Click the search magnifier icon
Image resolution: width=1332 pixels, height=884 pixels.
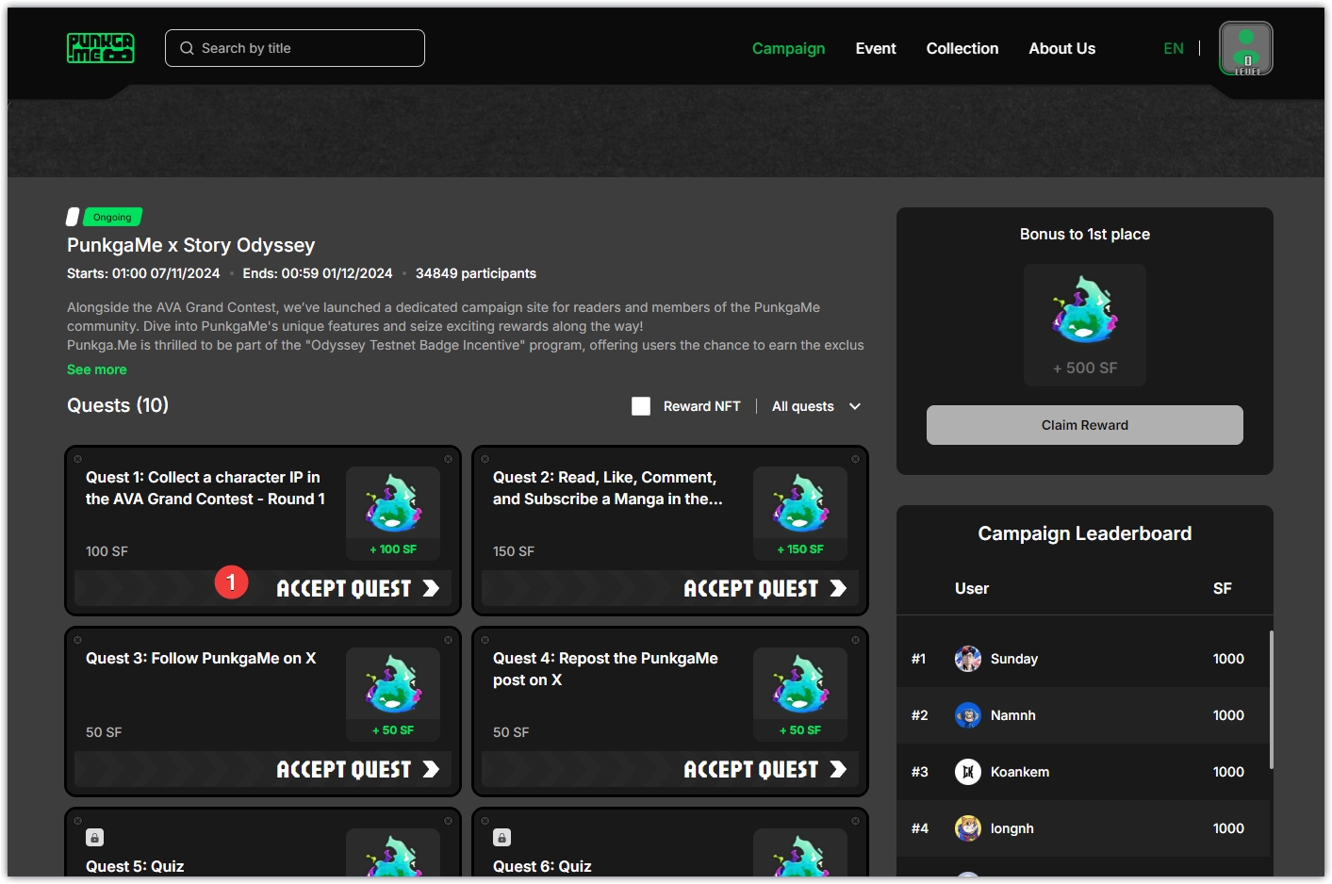tap(187, 48)
